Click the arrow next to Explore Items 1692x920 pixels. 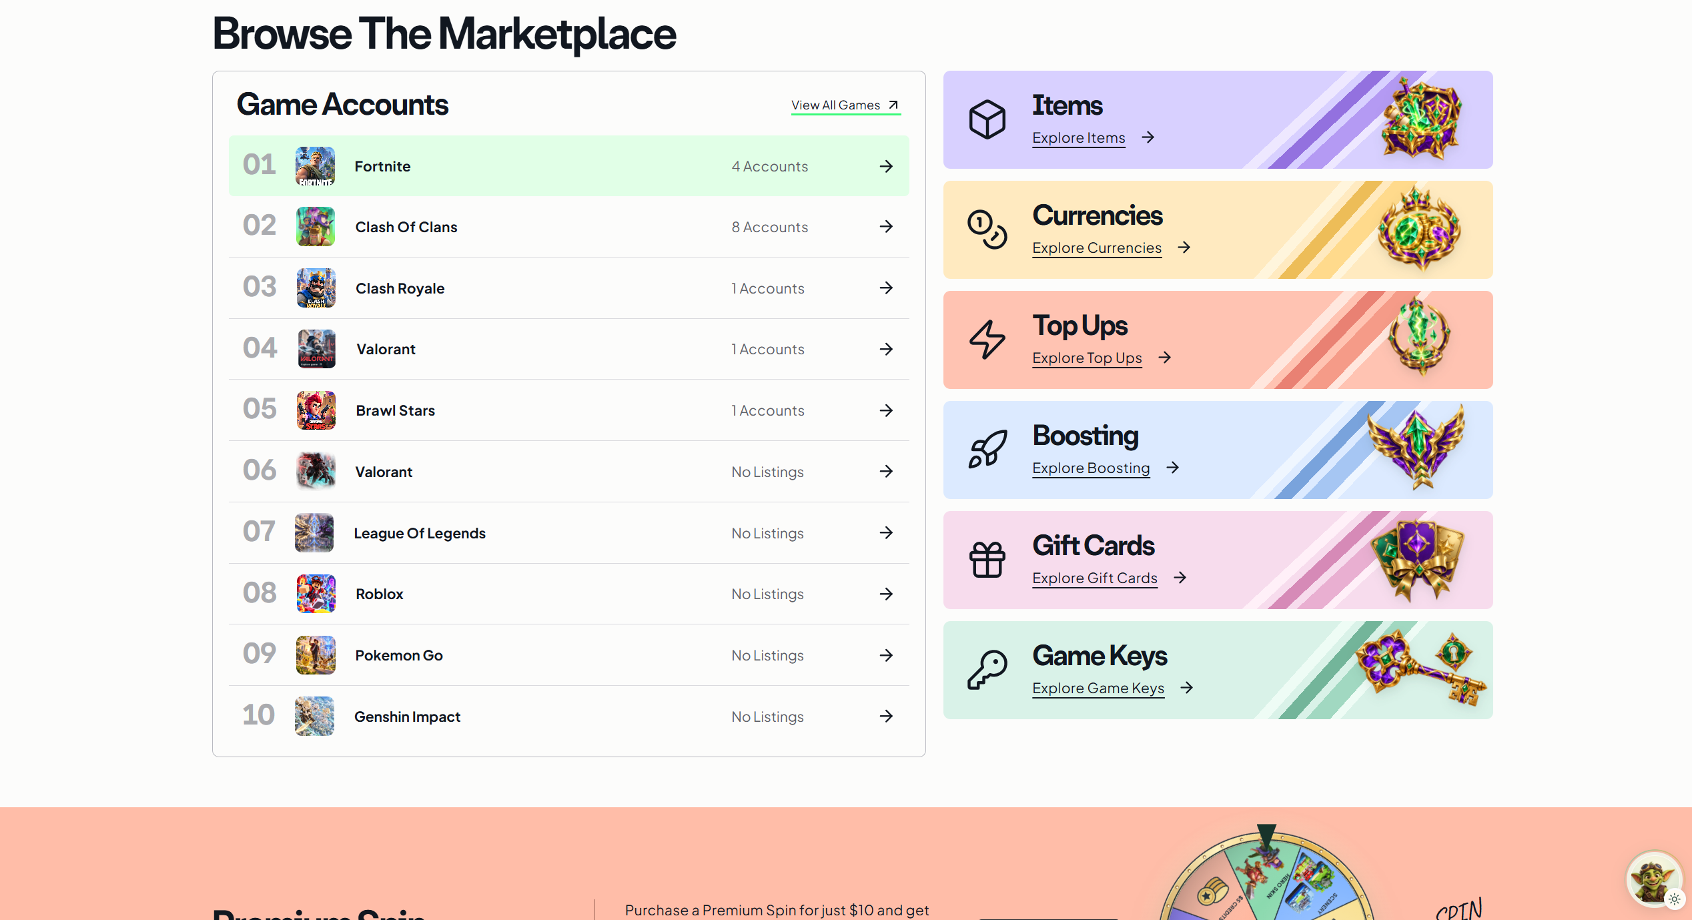(1148, 137)
